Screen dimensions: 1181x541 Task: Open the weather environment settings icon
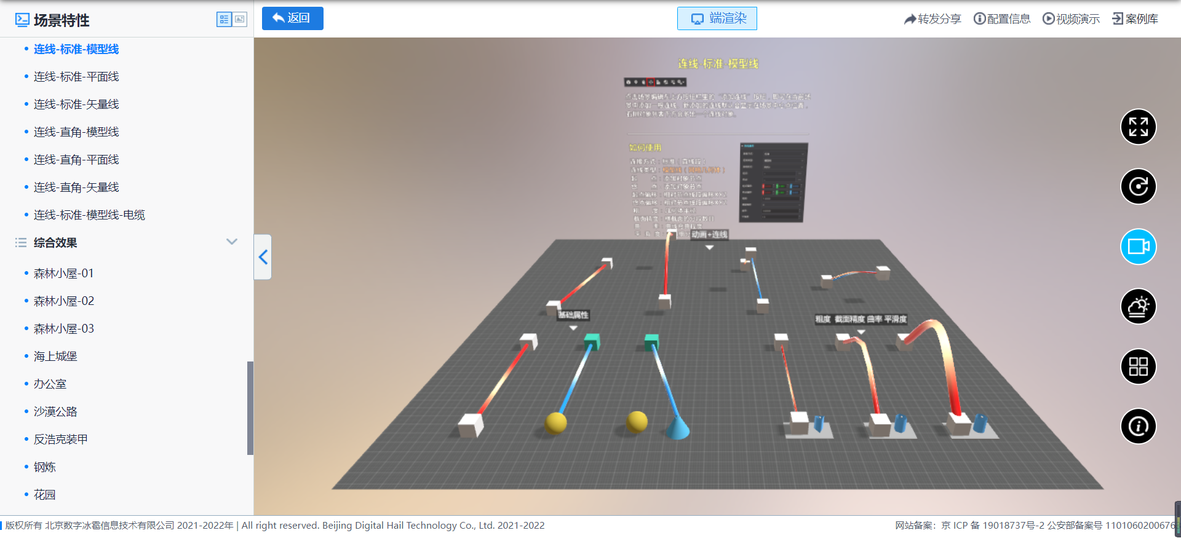tap(1138, 306)
